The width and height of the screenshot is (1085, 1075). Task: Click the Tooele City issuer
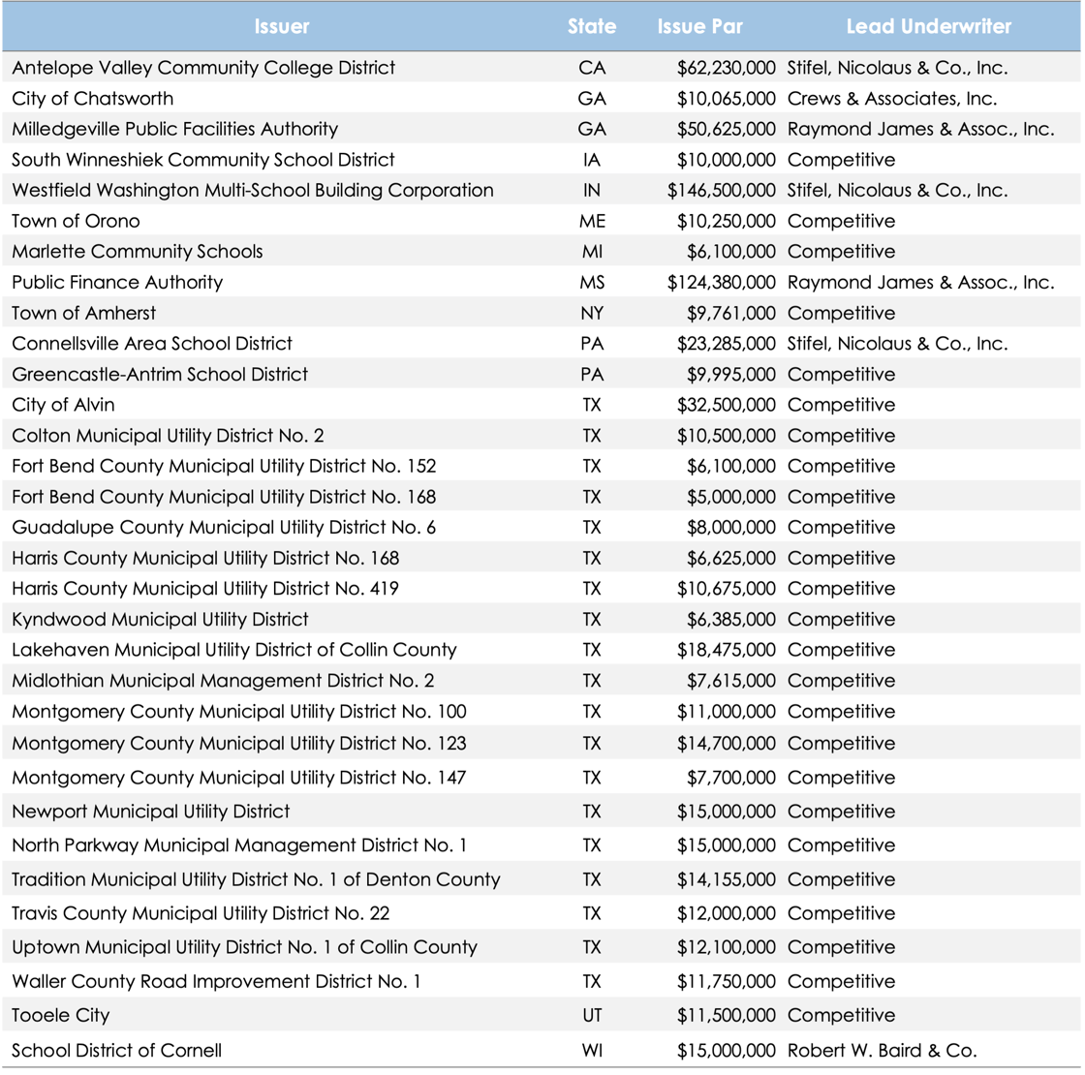tap(61, 1016)
